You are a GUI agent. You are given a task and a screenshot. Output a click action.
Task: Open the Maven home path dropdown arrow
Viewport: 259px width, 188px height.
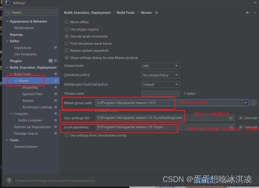coord(246,103)
